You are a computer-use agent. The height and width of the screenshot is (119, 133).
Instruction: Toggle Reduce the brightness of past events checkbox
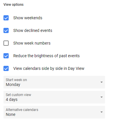pos(6,56)
